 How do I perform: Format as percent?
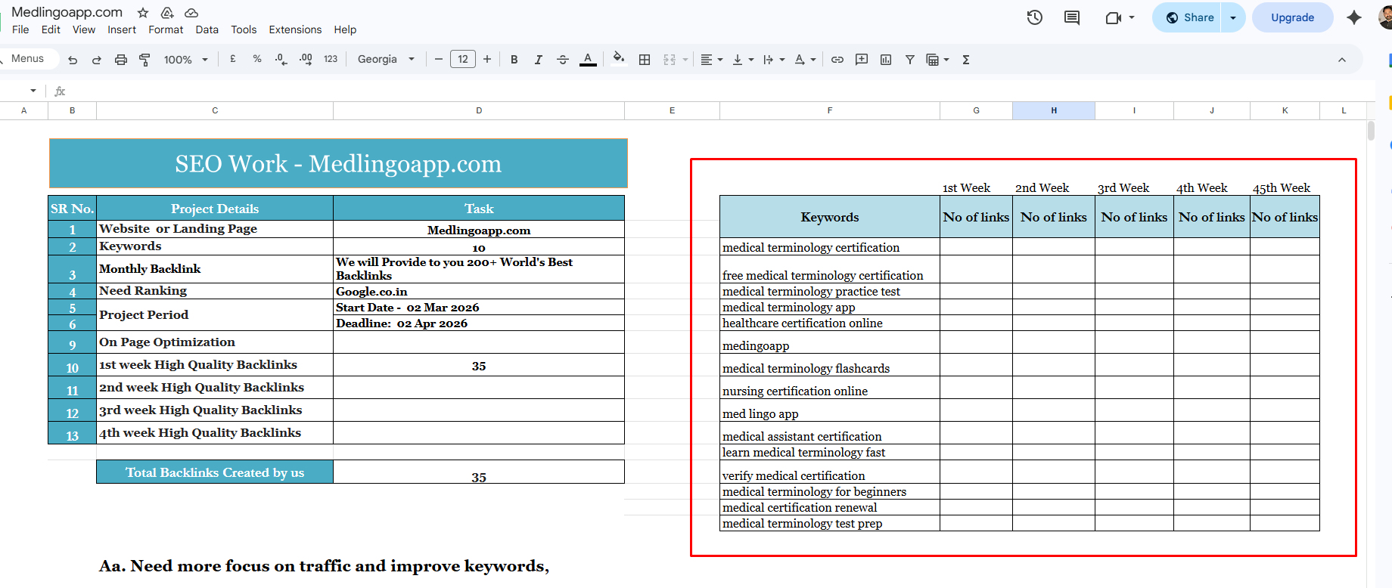pos(257,59)
